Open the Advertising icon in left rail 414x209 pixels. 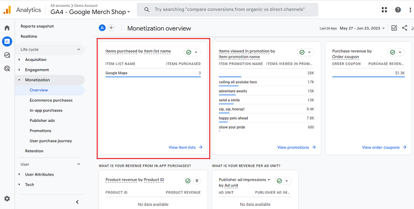point(7,68)
